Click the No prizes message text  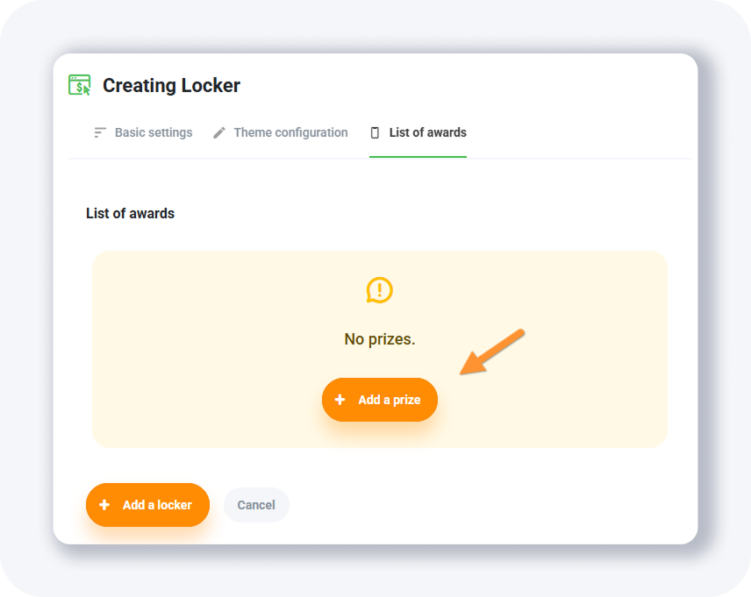pyautogui.click(x=379, y=339)
